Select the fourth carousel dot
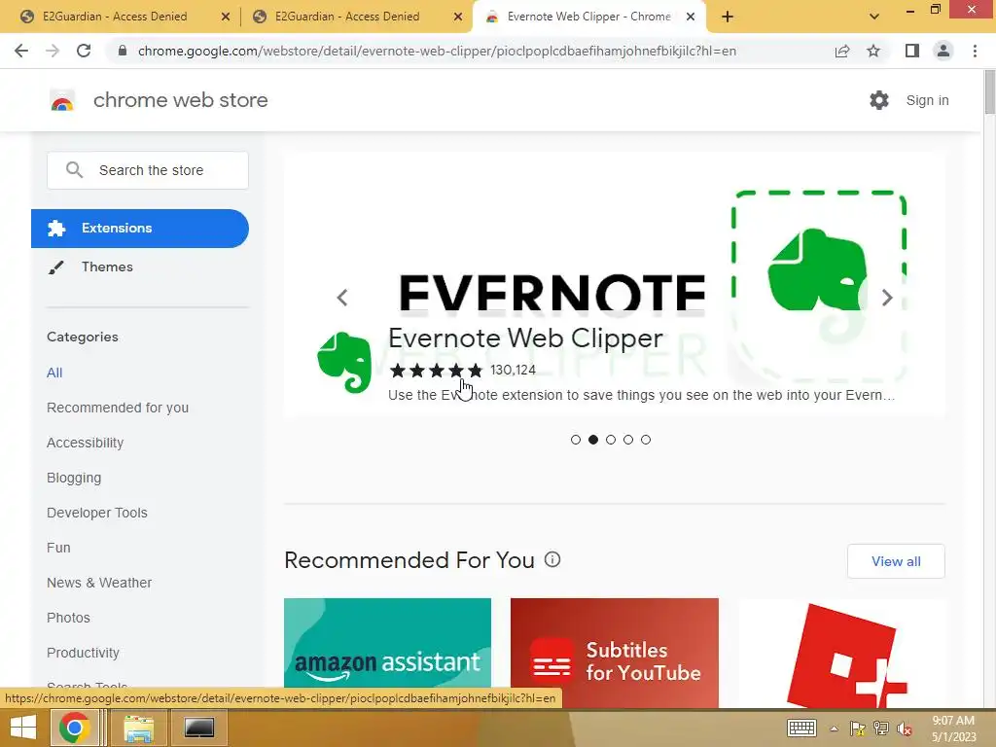 coord(628,440)
